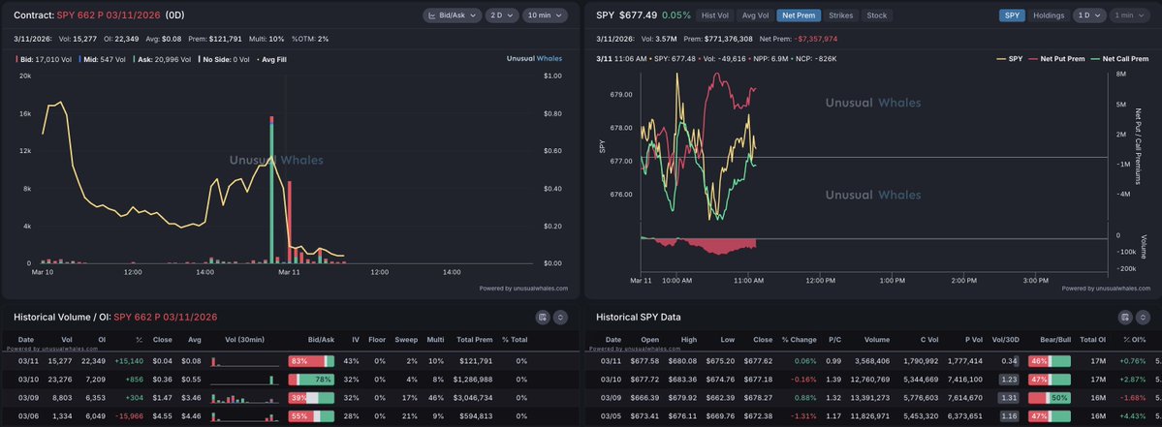Click the 03/11 30-minute volume sparkline
This screenshot has height=427, width=1162.
click(244, 361)
